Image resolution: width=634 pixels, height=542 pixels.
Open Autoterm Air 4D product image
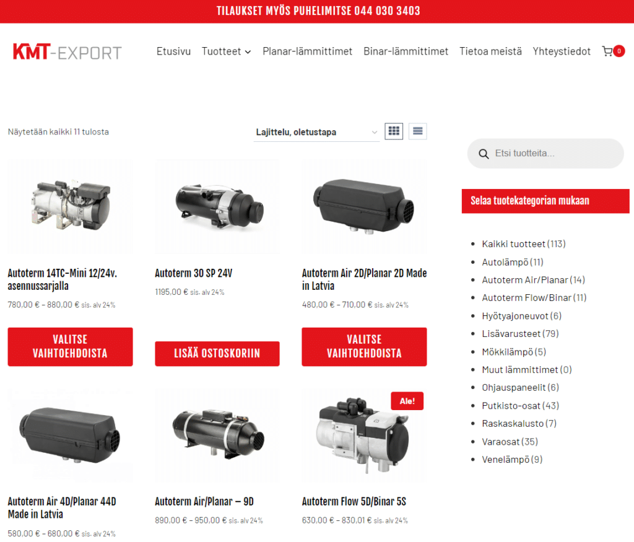[71, 435]
